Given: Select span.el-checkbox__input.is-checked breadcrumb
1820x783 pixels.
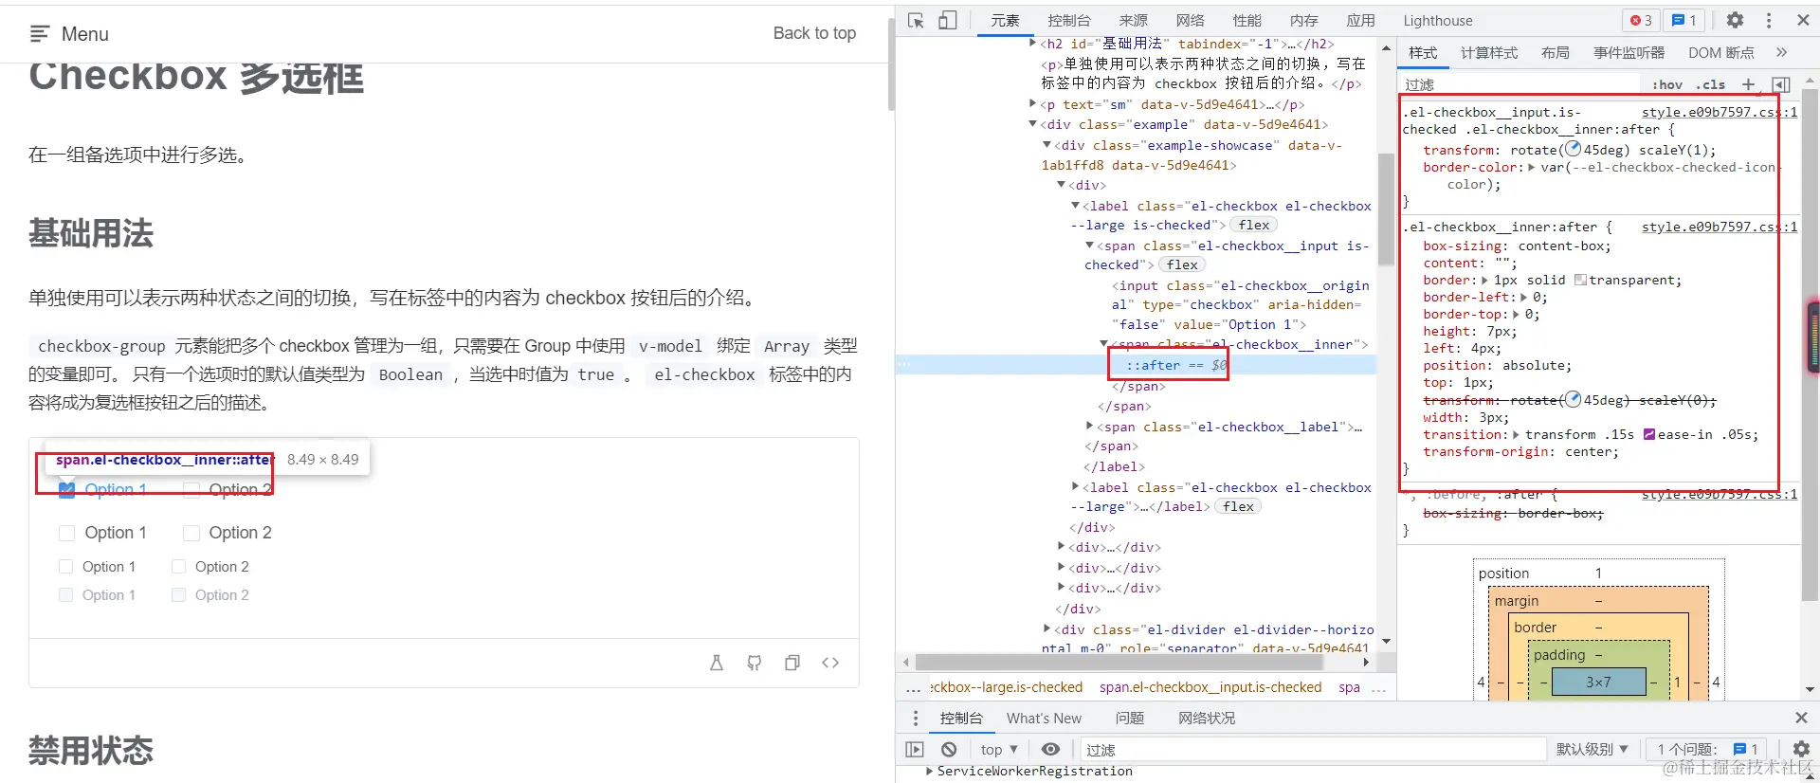Looking at the screenshot, I should 1210,687.
